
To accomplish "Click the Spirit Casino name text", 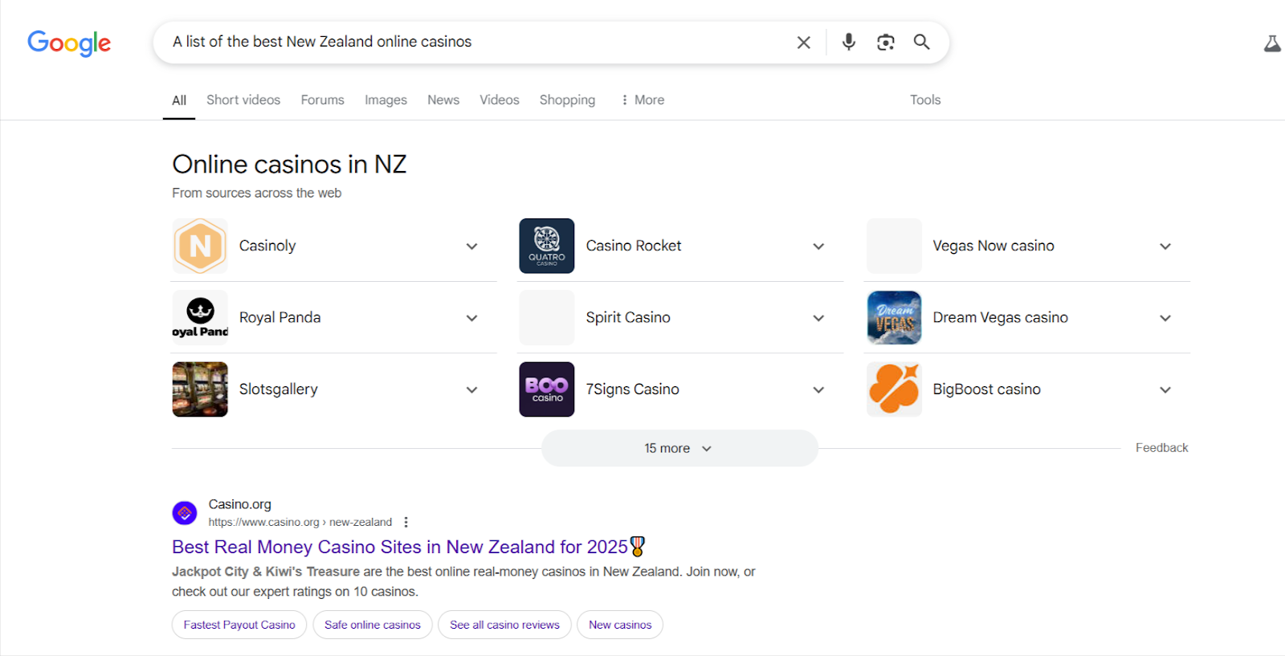I will tap(628, 317).
